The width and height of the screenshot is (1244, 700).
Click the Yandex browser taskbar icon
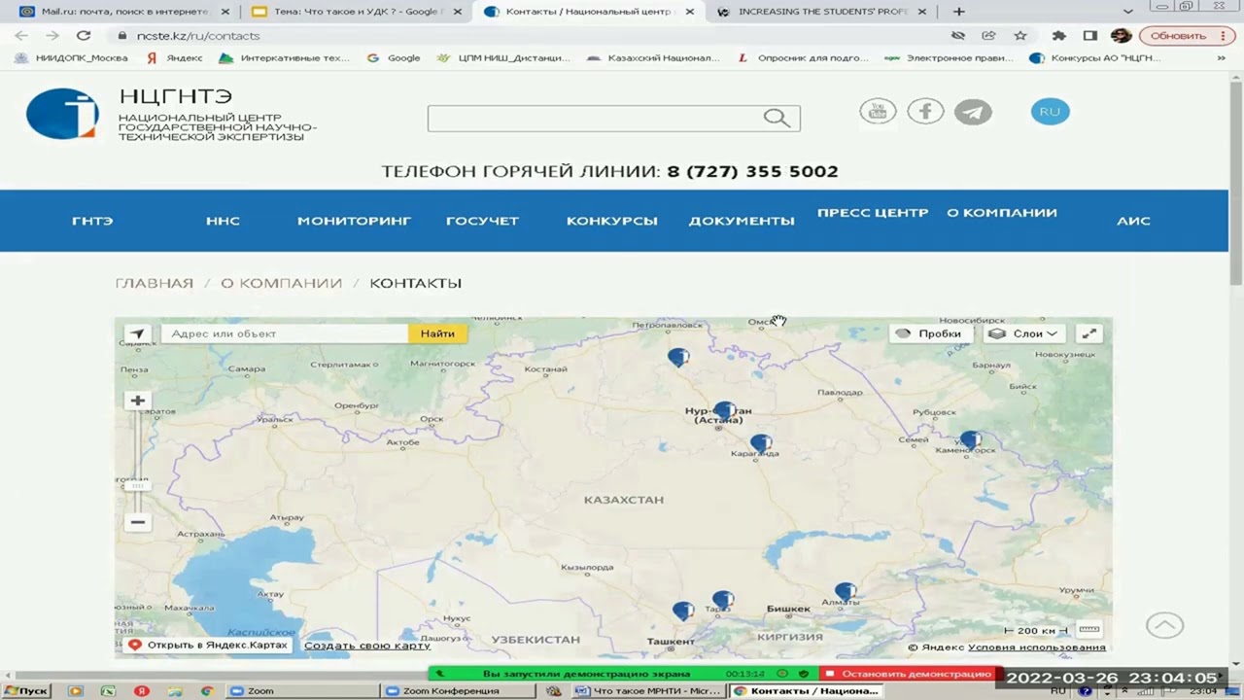141,691
